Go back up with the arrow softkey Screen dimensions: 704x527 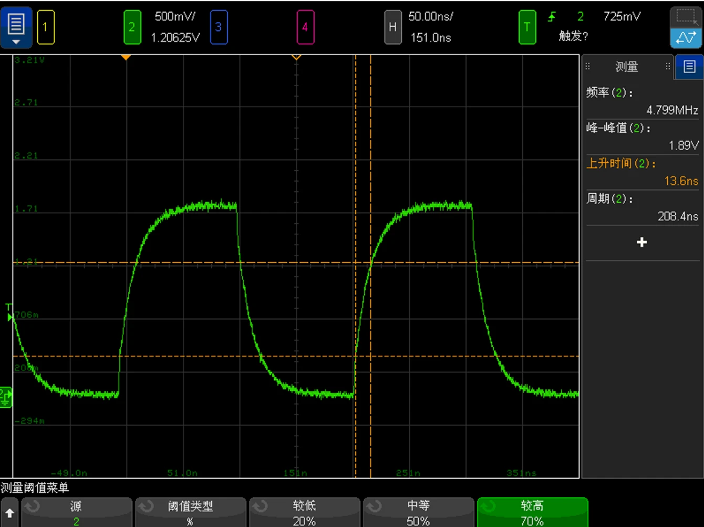(x=9, y=513)
